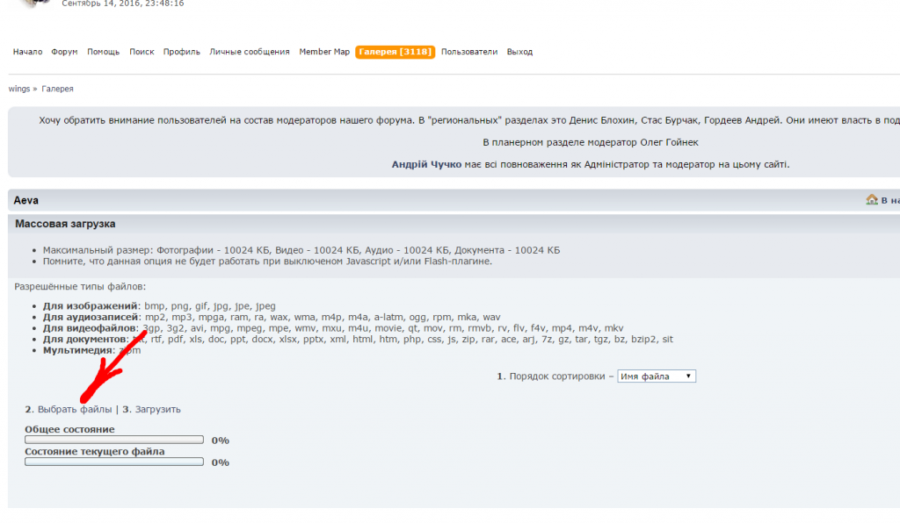
Task: Open the Форум menu item
Action: 64,52
